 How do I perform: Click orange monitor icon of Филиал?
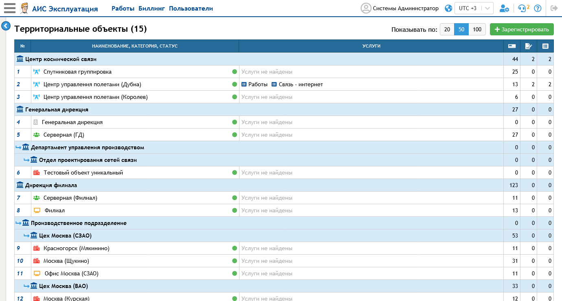click(x=37, y=210)
